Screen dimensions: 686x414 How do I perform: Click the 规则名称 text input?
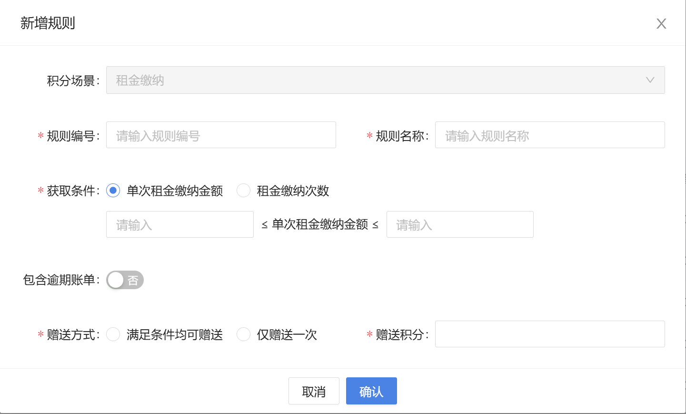[x=549, y=135]
